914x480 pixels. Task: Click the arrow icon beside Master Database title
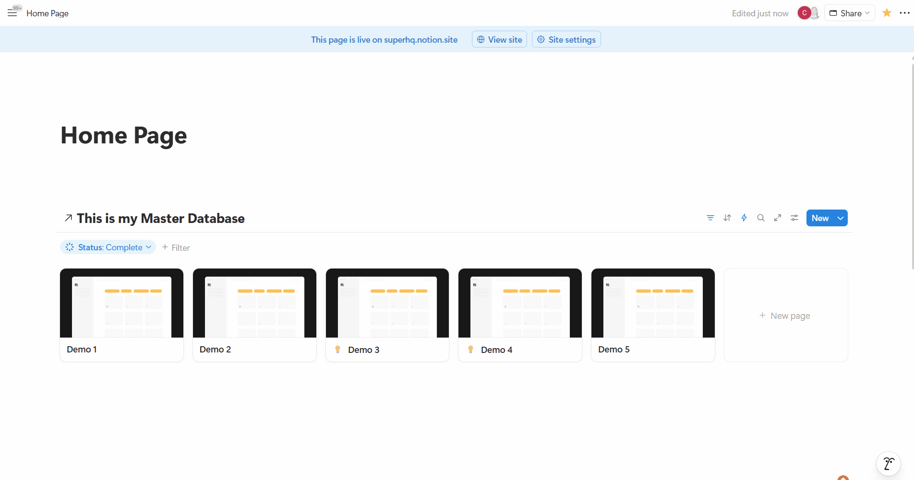pyautogui.click(x=69, y=218)
